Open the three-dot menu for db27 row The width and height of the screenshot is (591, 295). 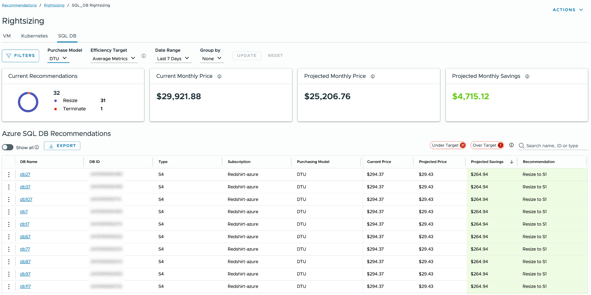click(x=9, y=174)
